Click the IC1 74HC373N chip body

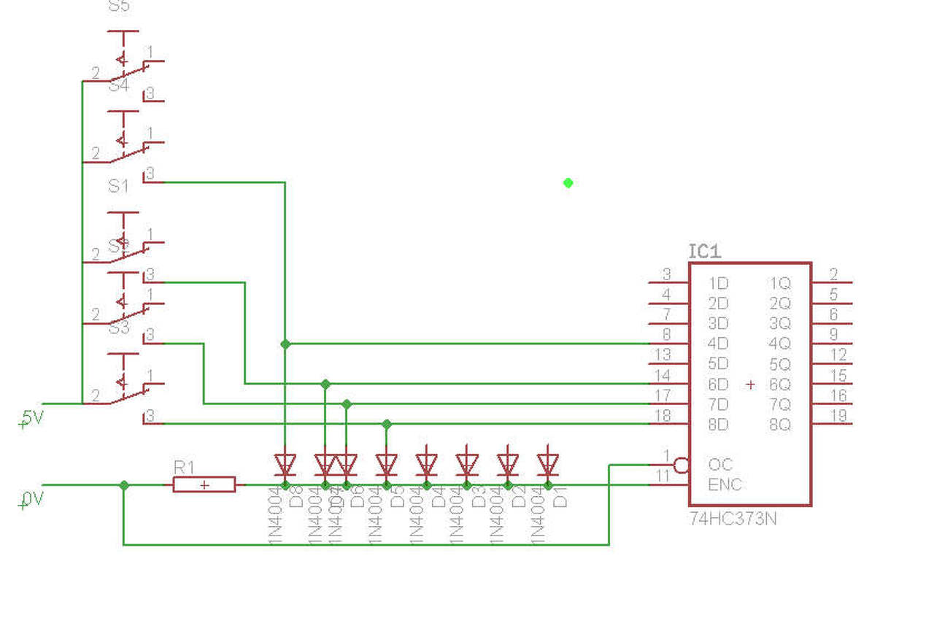coord(750,384)
